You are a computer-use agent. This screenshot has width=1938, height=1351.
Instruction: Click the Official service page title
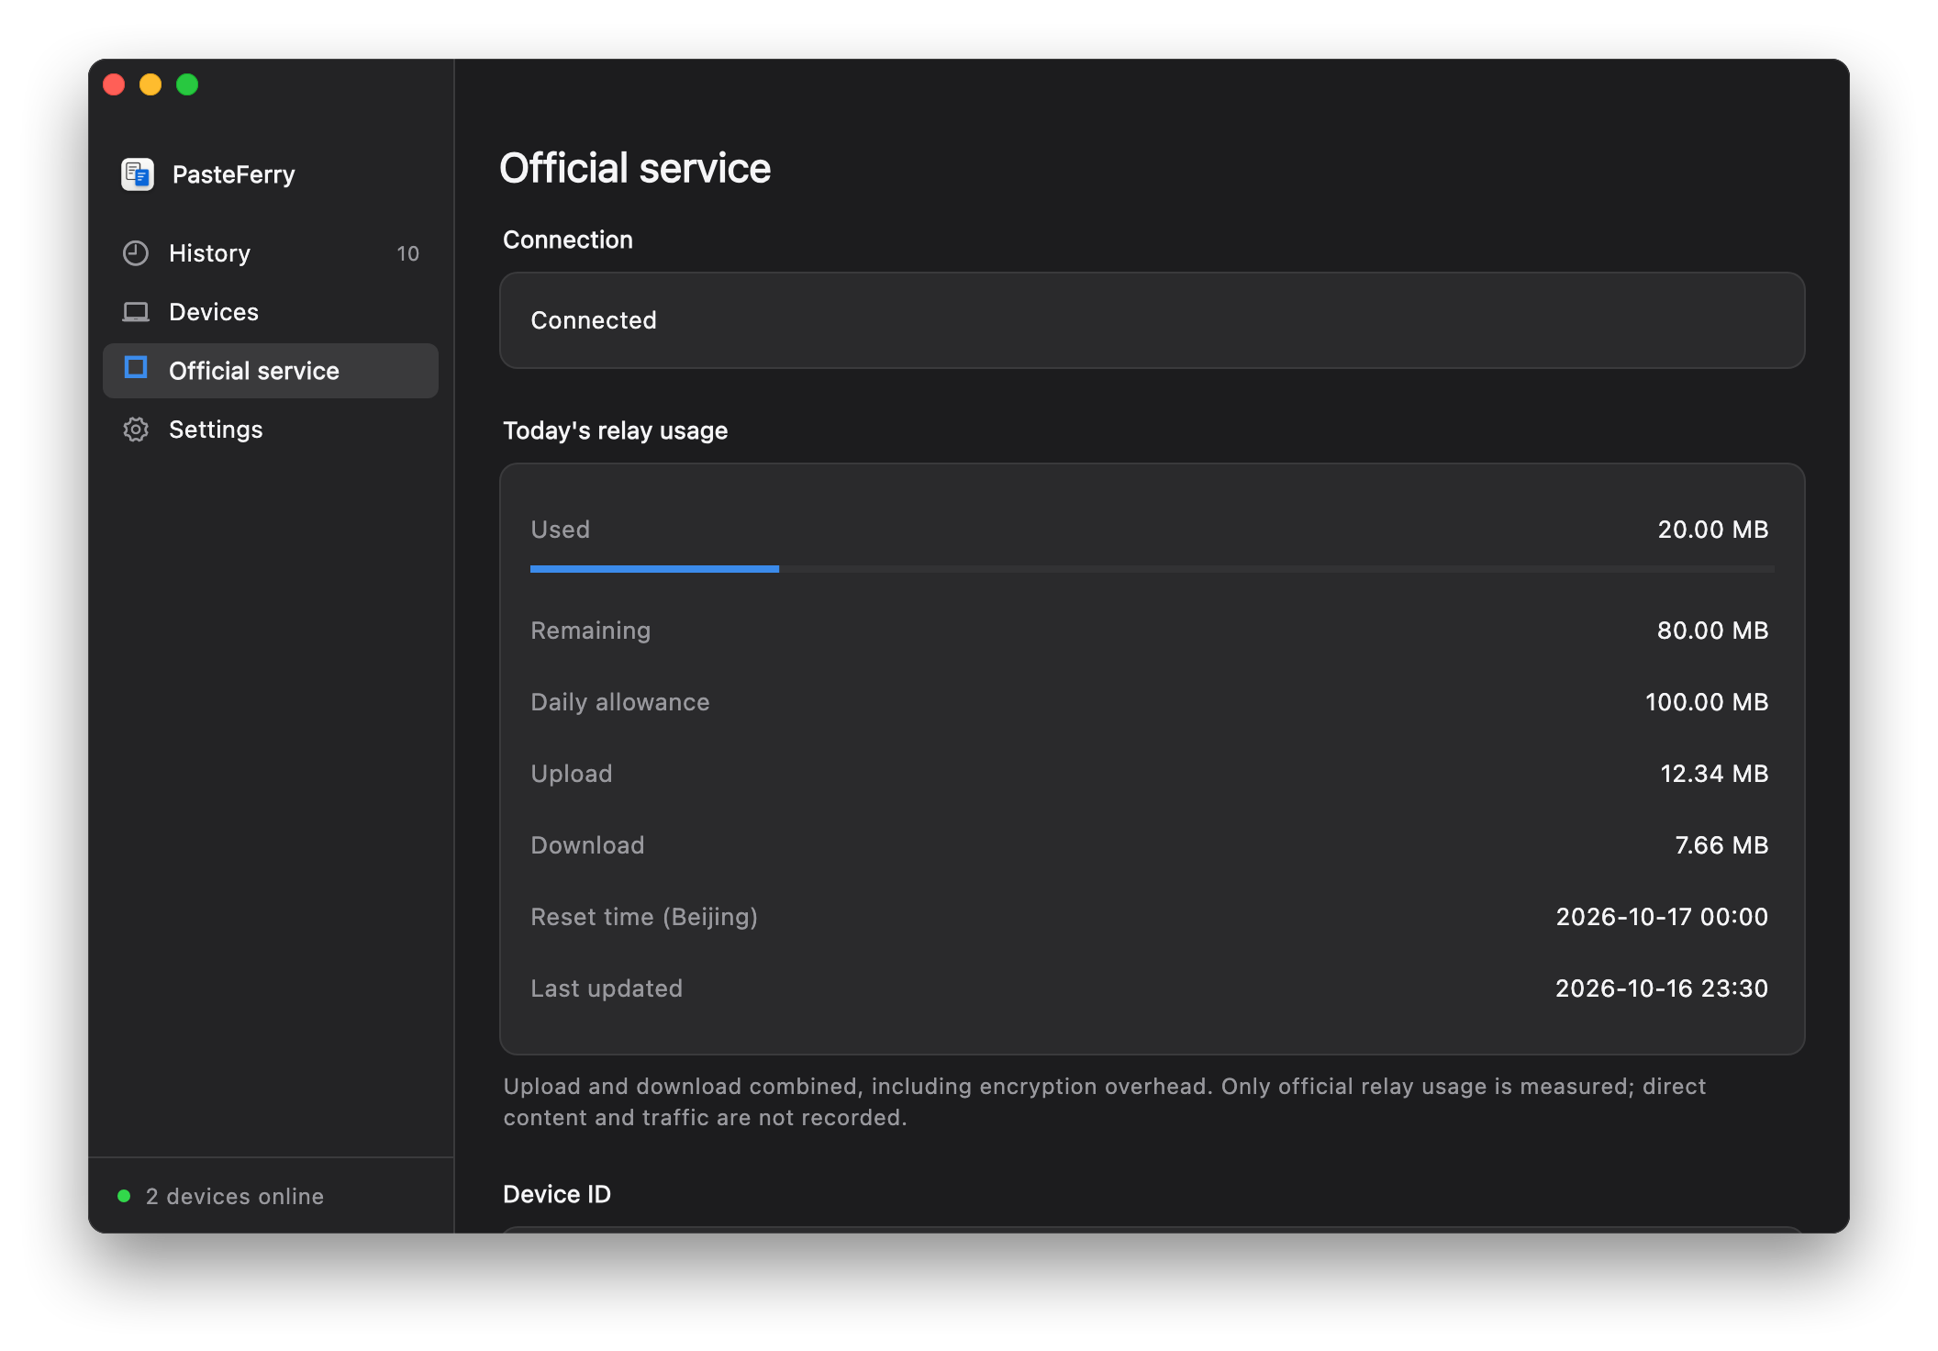point(635,168)
